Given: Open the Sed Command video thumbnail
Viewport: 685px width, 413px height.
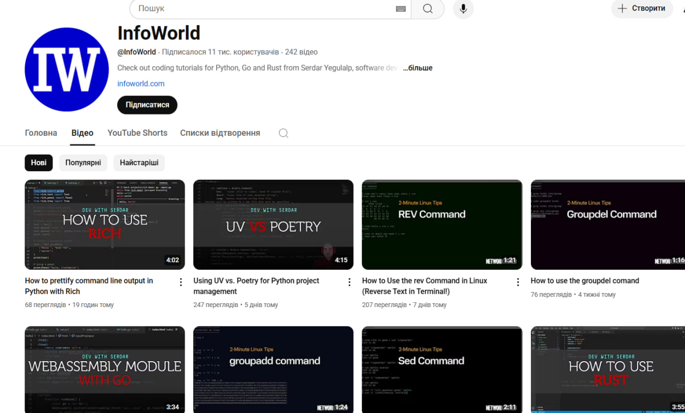Looking at the screenshot, I should pyautogui.click(x=442, y=370).
